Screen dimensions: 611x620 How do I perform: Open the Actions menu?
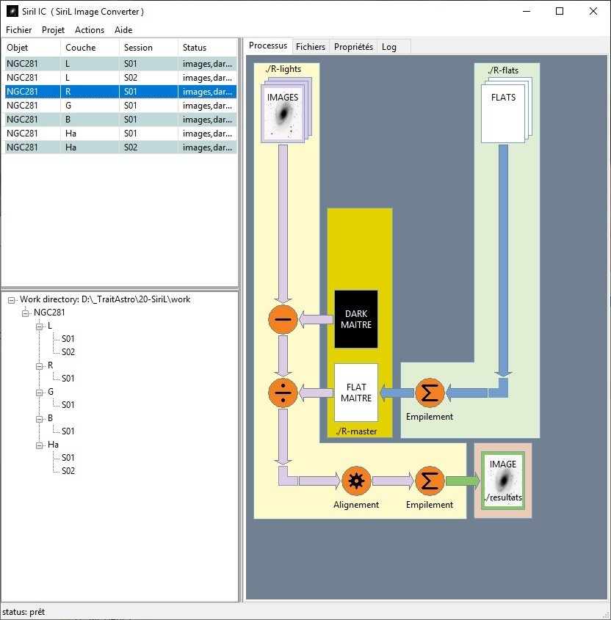click(x=90, y=30)
